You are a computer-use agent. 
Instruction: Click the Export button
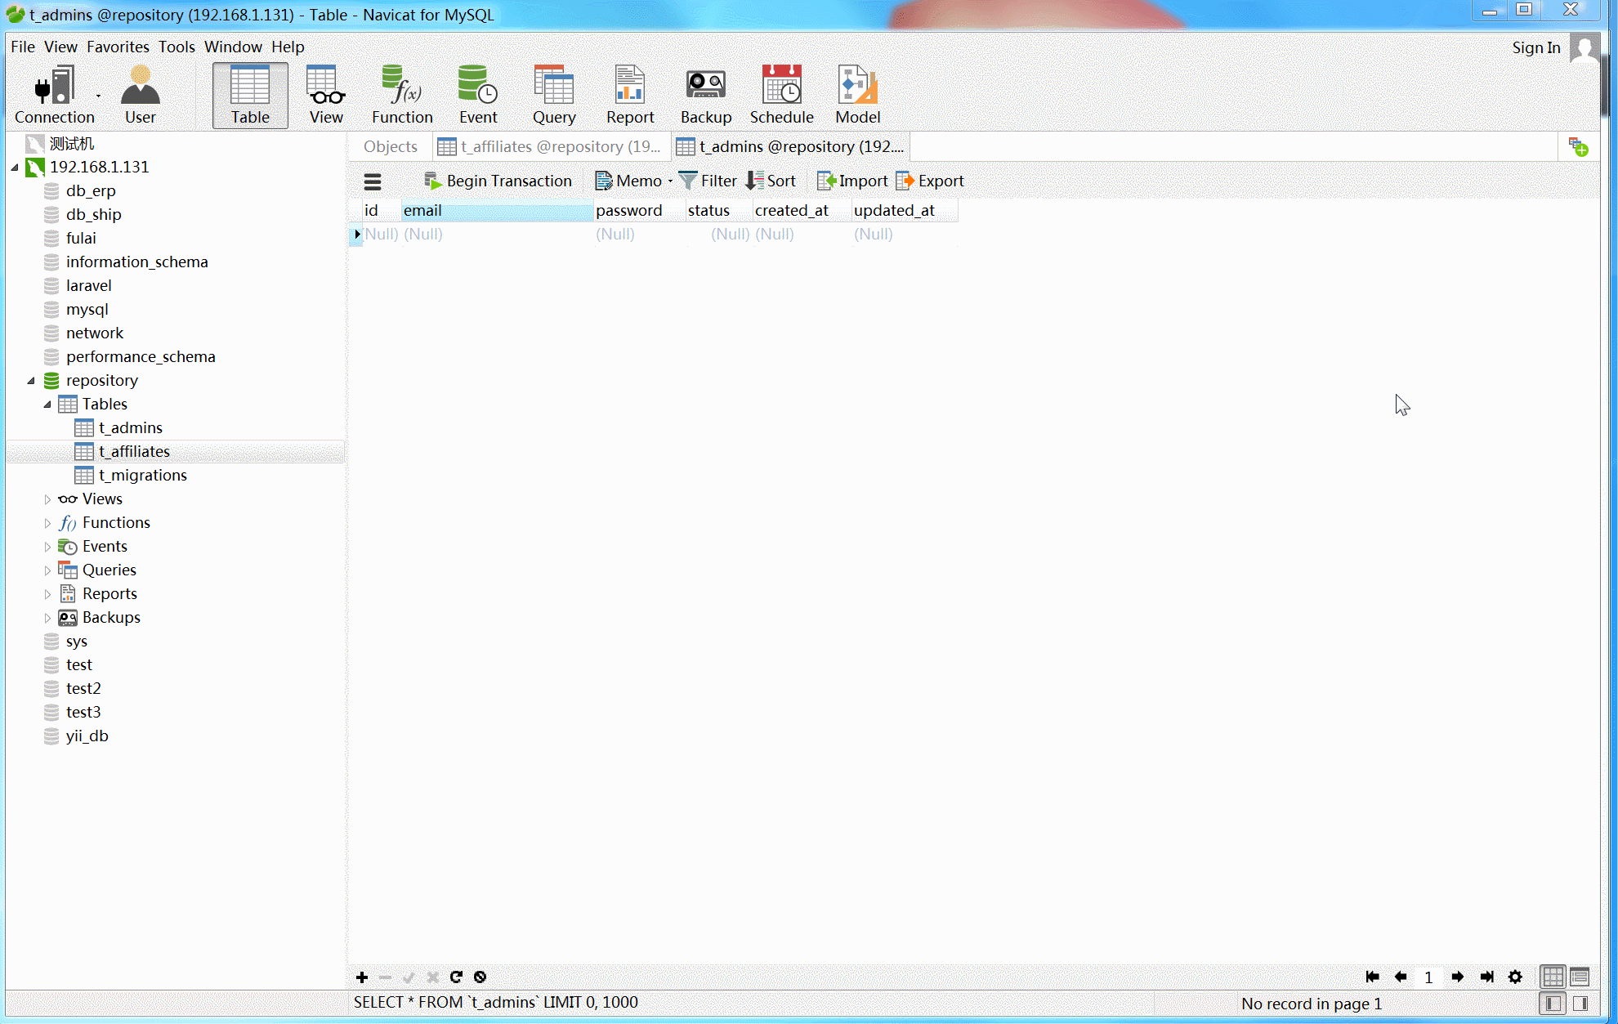[930, 181]
